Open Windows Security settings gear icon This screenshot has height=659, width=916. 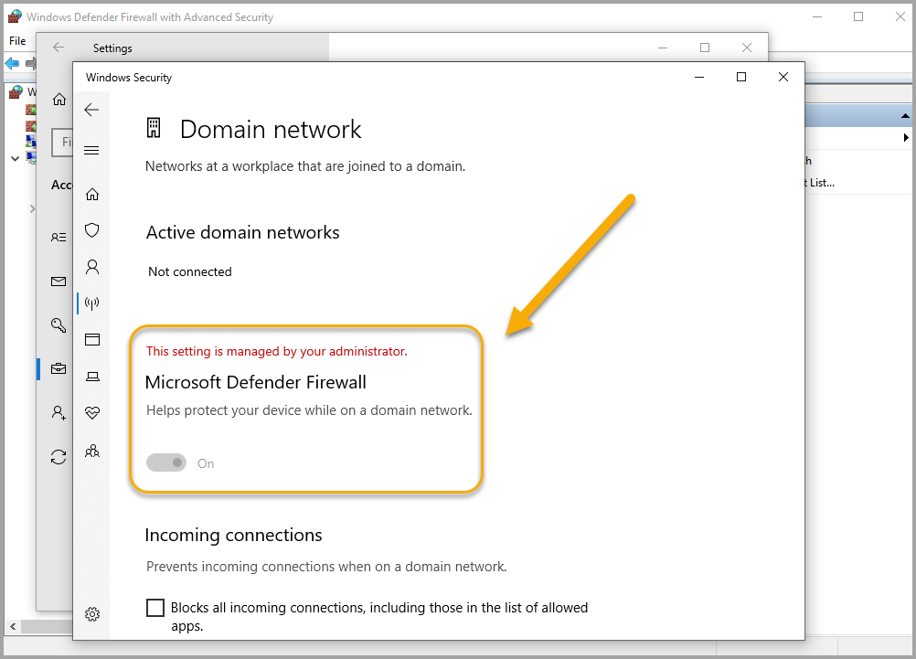tap(91, 614)
